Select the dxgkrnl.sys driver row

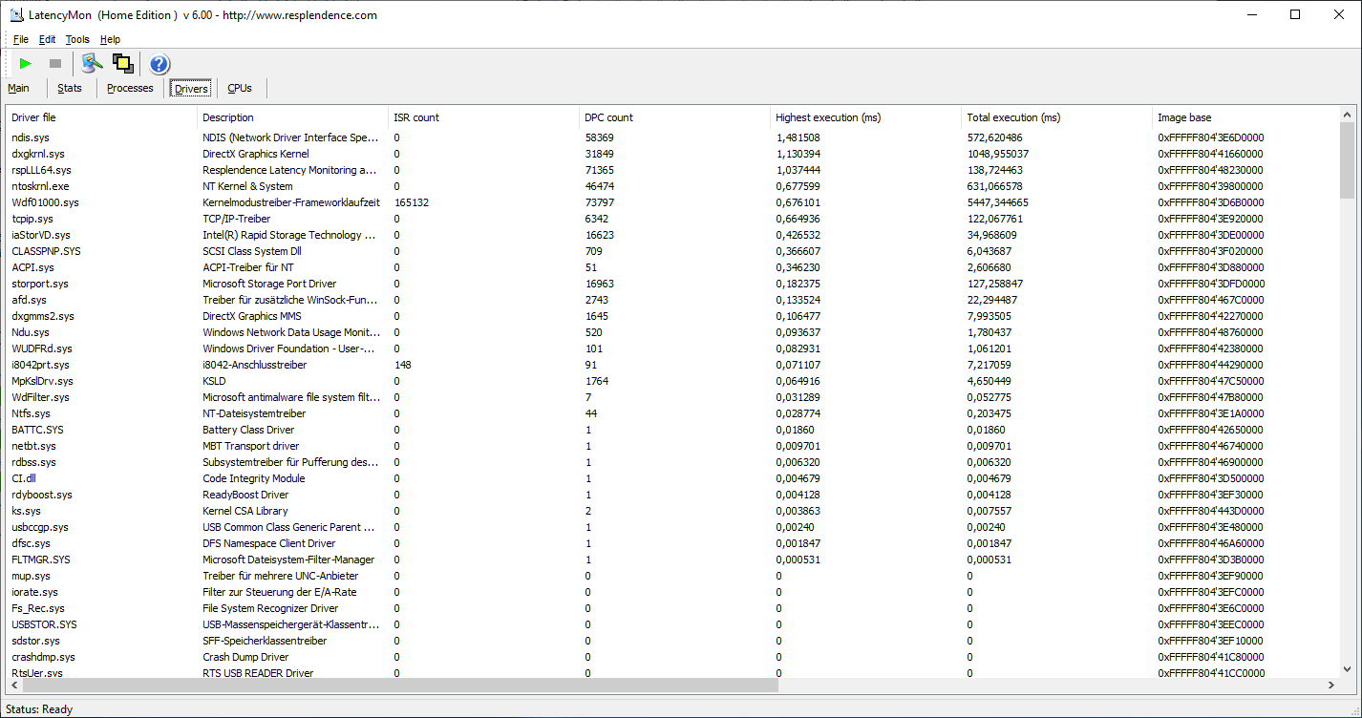672,154
